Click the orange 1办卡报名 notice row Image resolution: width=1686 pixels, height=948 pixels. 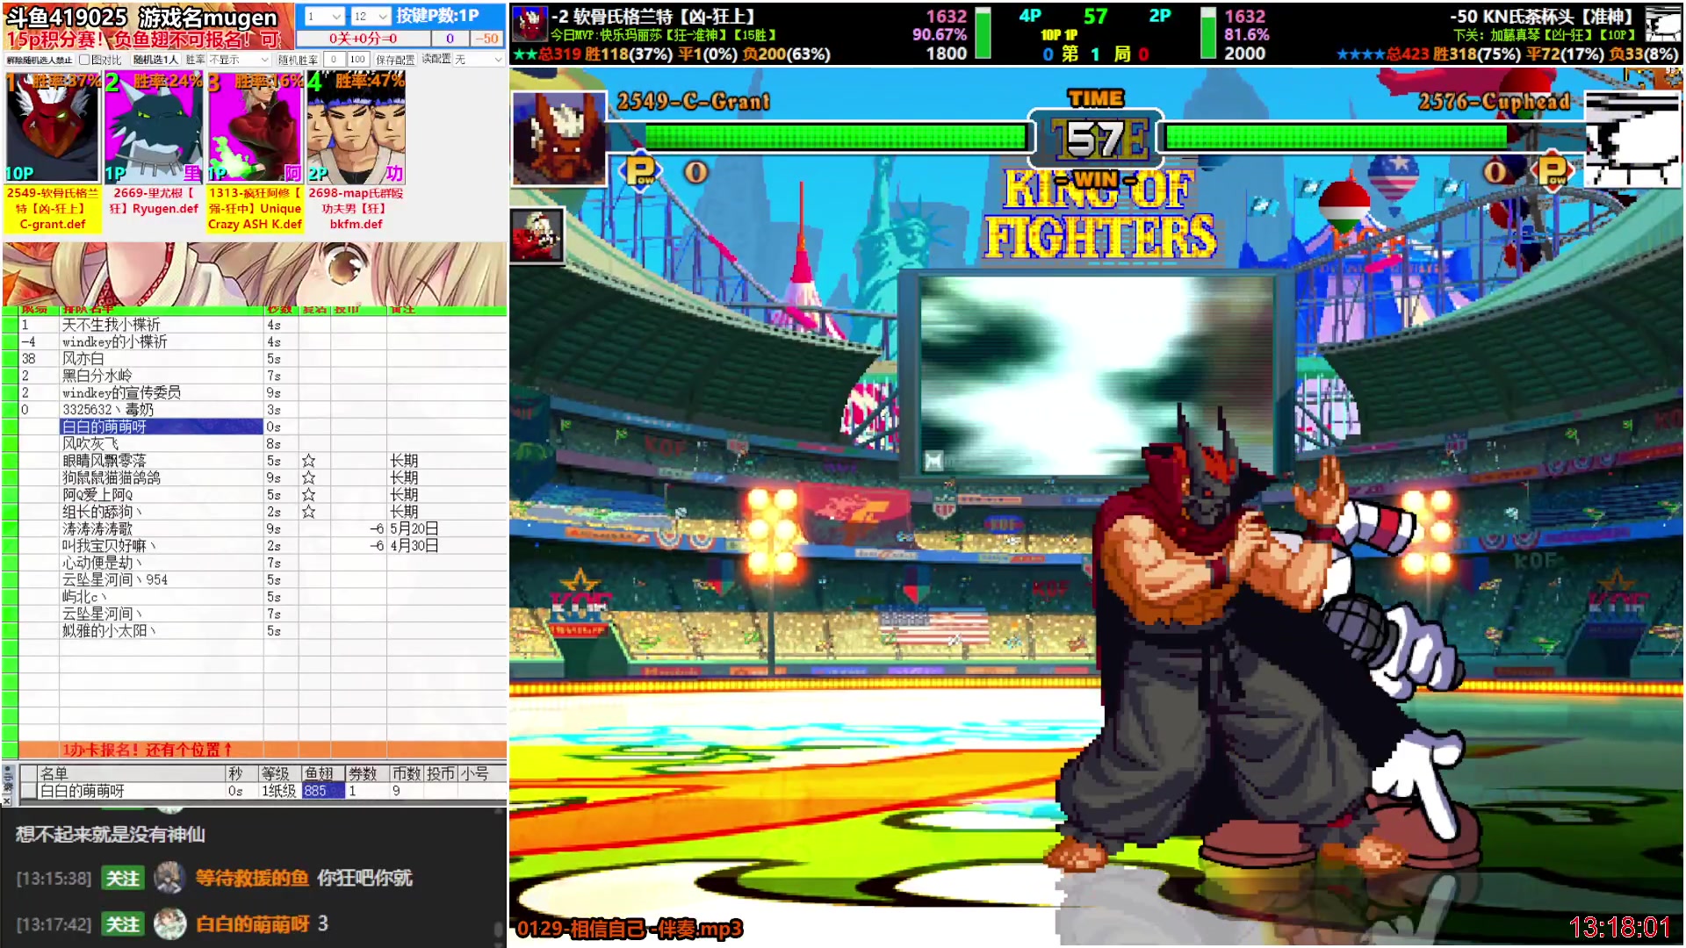263,750
